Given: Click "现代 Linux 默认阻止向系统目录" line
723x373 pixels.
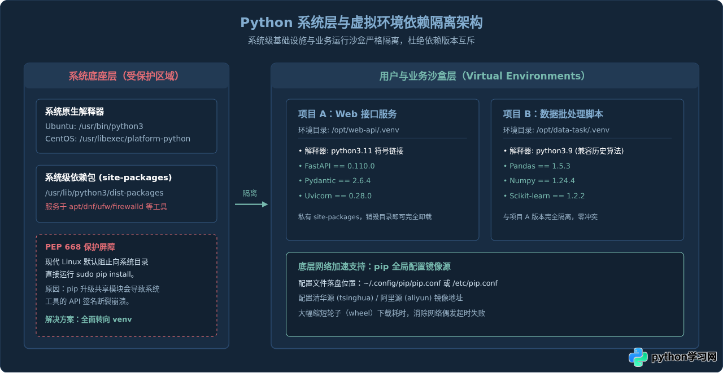Looking at the screenshot, I should pyautogui.click(x=97, y=262).
